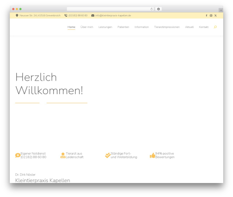Open the Patienten menu item
Screen dimensions: 233x197
coord(123,27)
